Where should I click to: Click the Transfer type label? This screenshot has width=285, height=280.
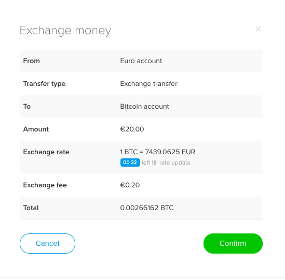44,84
